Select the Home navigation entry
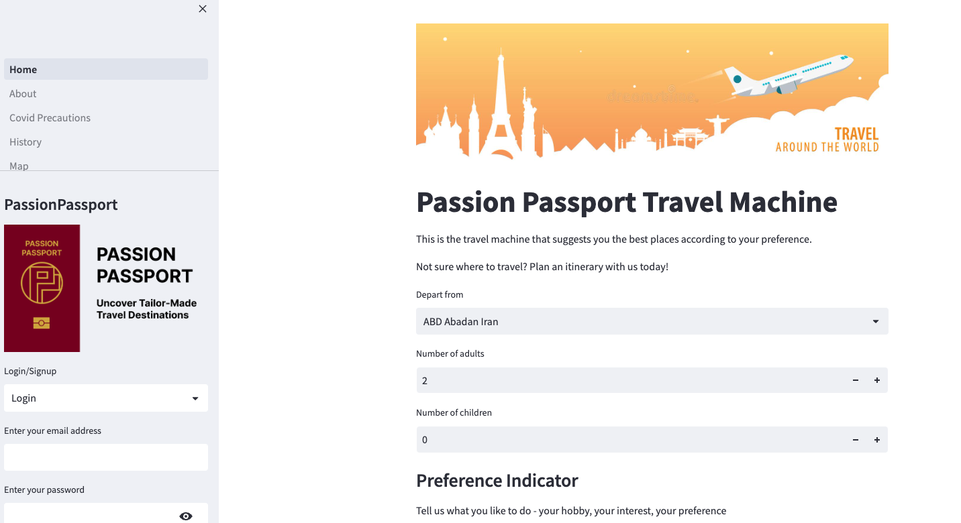The height and width of the screenshot is (523, 961). [x=23, y=69]
